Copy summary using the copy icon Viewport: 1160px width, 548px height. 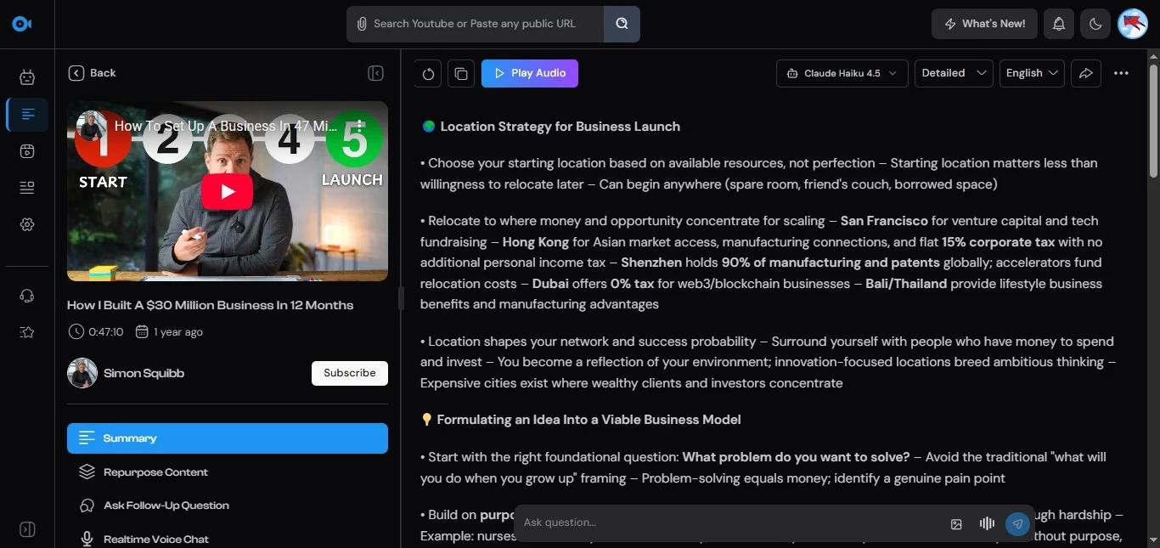click(460, 74)
